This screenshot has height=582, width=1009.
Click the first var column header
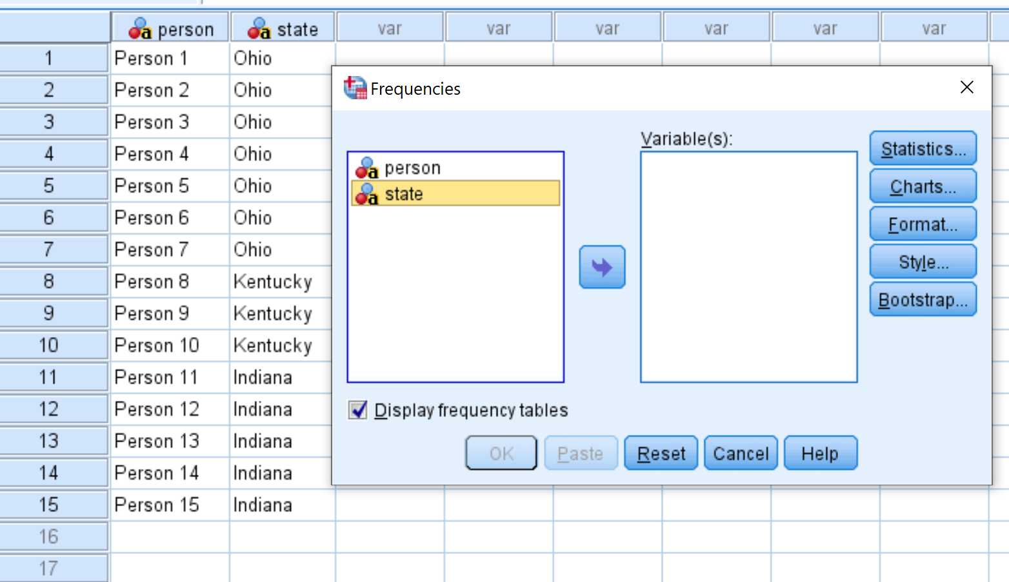(390, 28)
